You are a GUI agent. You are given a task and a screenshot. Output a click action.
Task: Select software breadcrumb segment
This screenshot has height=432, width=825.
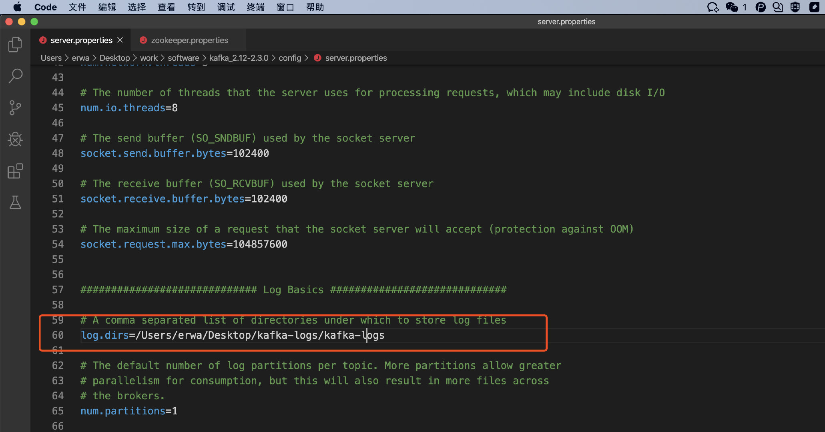[183, 58]
